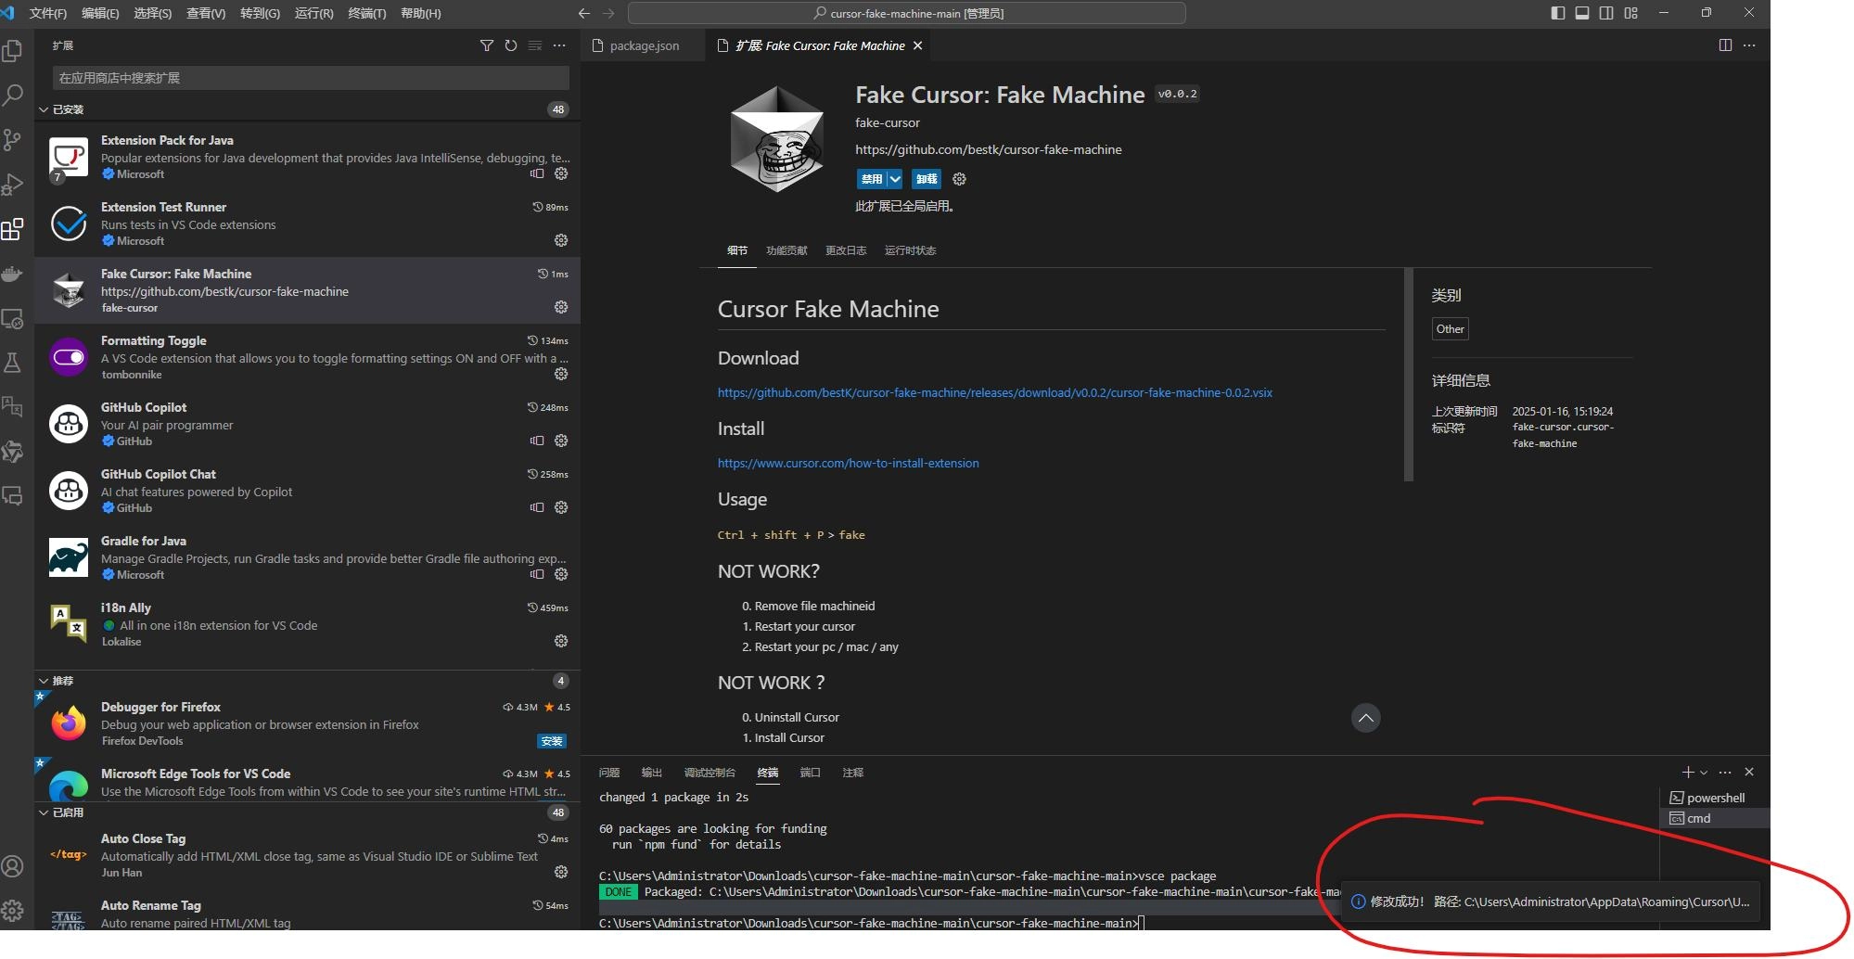This screenshot has height=959, width=1854.
Task: Refresh the extensions list
Action: click(510, 45)
